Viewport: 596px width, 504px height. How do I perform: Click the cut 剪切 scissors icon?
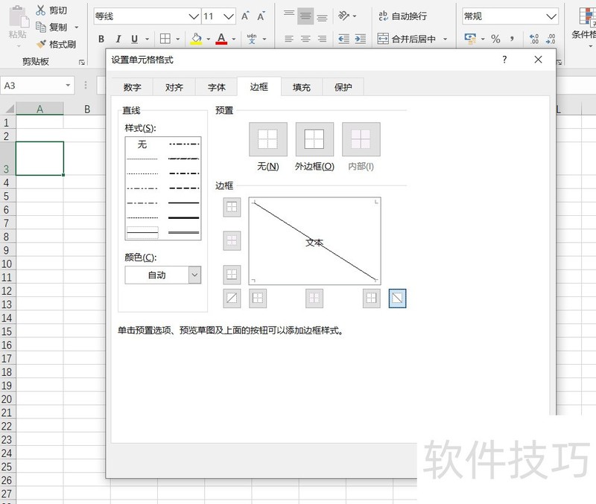41,10
